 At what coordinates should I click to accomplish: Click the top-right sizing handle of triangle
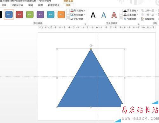point(125,49)
